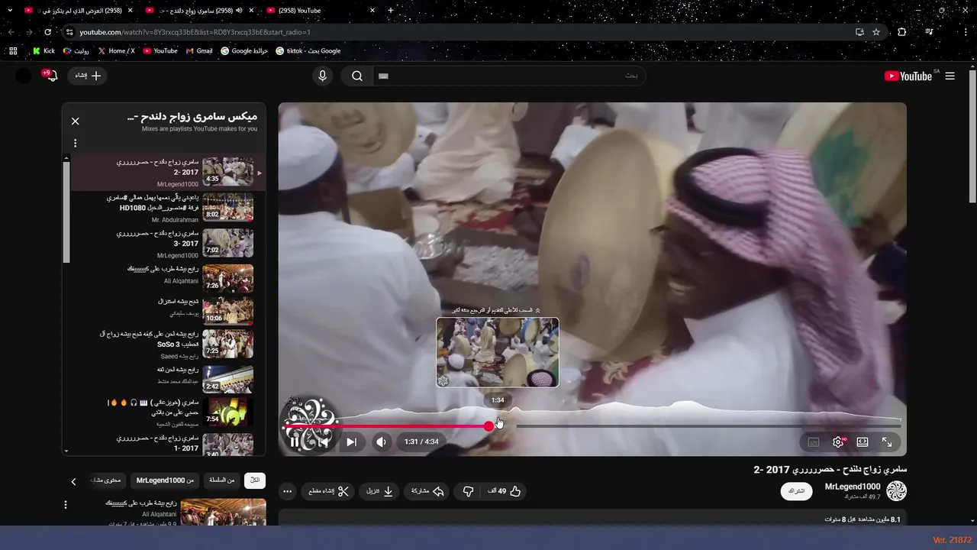This screenshot has width=977, height=550.
Task: Toggle theater mode in the player
Action: point(863,442)
